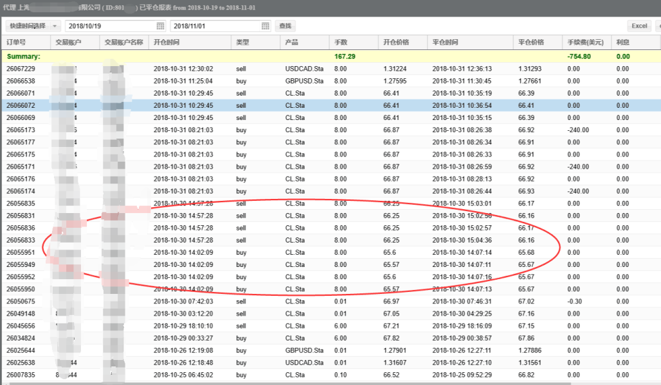Export the report with Excel button
This screenshot has height=385, width=661.
[639, 26]
